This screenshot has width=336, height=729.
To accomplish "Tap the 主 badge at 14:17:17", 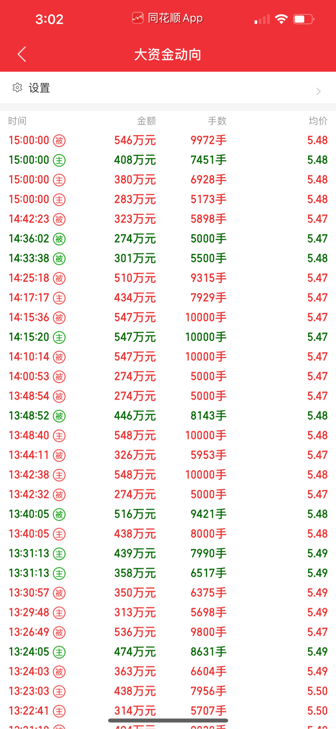I will point(59,298).
